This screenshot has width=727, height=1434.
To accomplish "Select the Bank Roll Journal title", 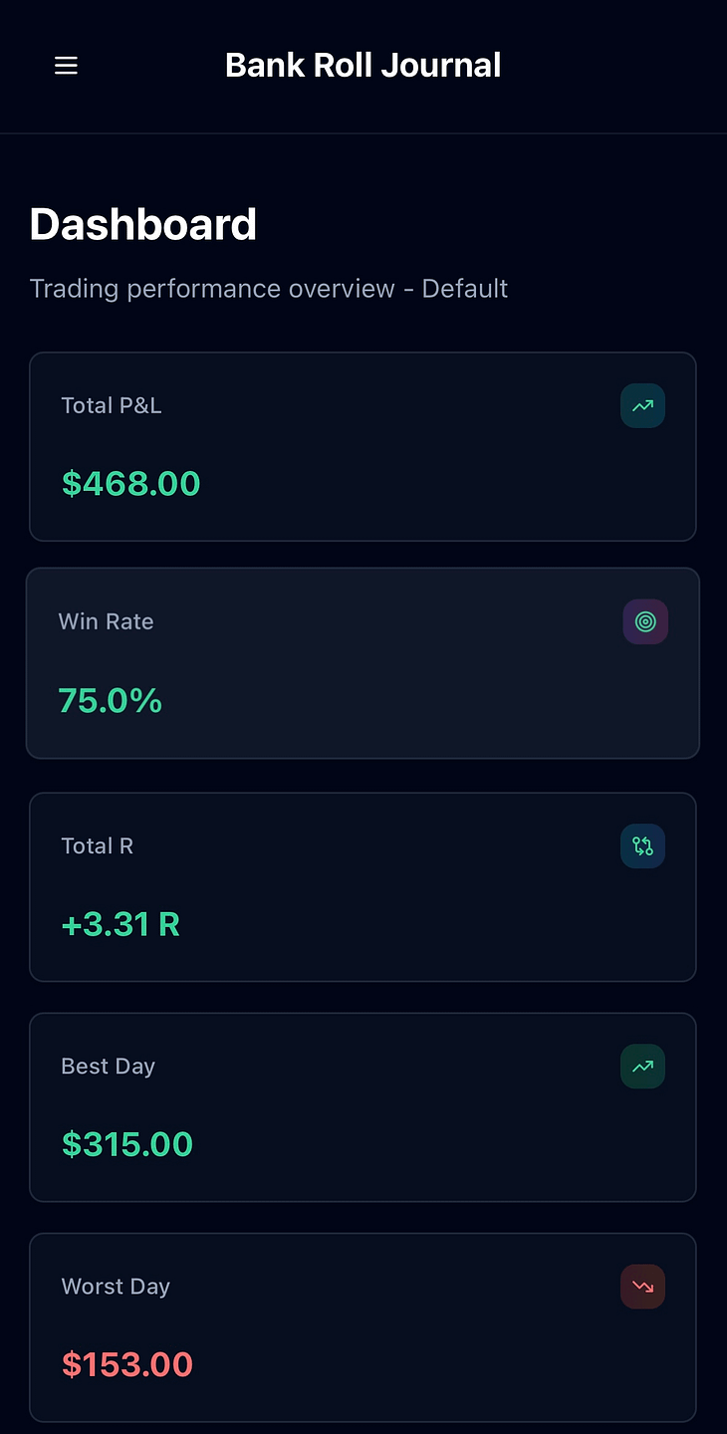I will [x=363, y=66].
